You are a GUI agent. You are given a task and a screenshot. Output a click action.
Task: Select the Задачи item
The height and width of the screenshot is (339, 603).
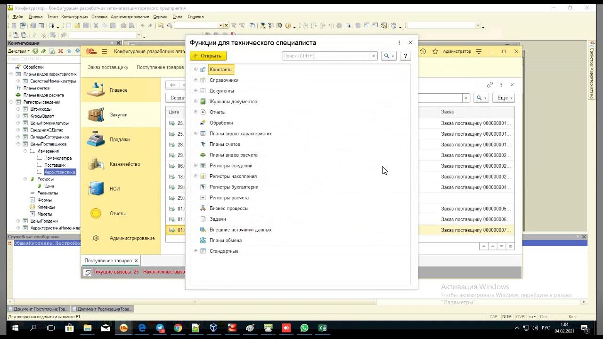(218, 219)
